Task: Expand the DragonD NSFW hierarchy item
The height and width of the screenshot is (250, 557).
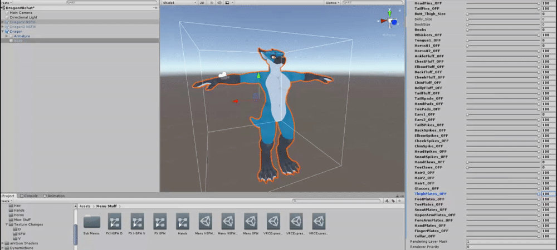Action: pyautogui.click(x=3, y=27)
